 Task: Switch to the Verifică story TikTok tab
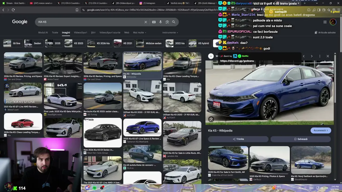point(178,3)
